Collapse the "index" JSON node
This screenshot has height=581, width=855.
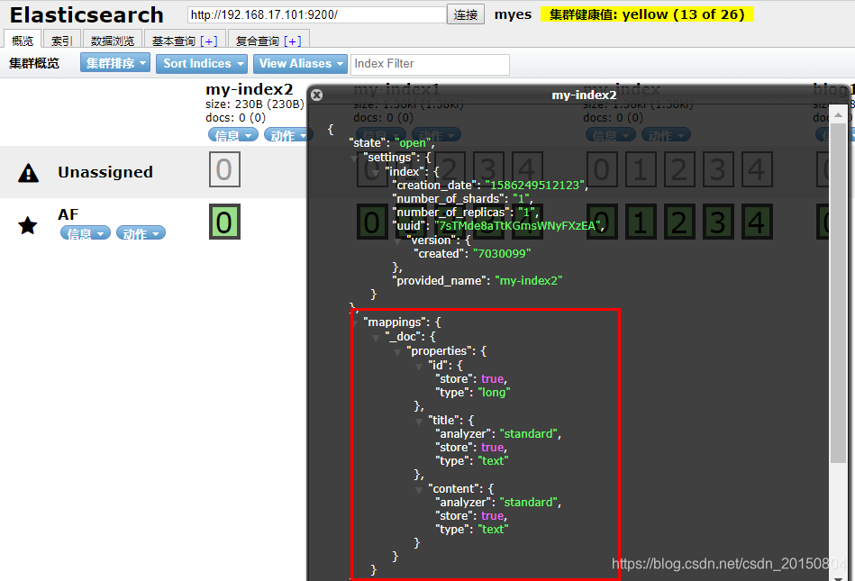click(x=376, y=172)
